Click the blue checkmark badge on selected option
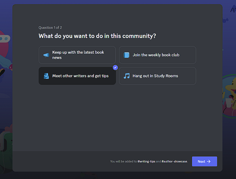The height and width of the screenshot is (179, 236). pyautogui.click(x=115, y=67)
